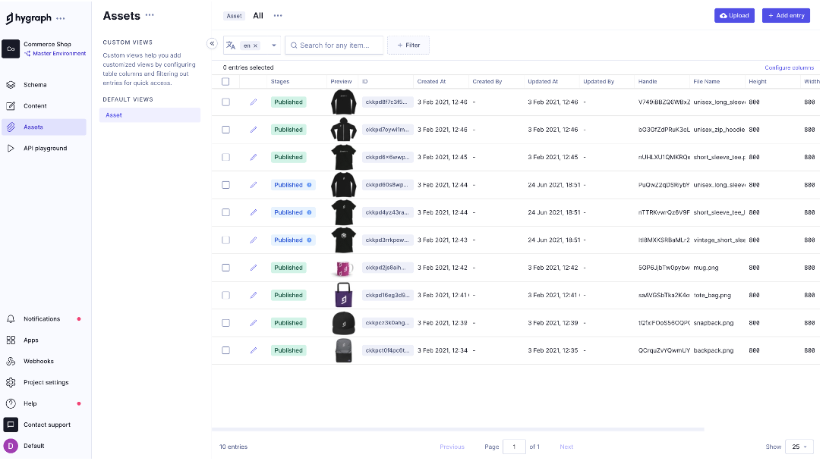Check the box for snapback.png row
The height and width of the screenshot is (464, 826).
click(225, 323)
